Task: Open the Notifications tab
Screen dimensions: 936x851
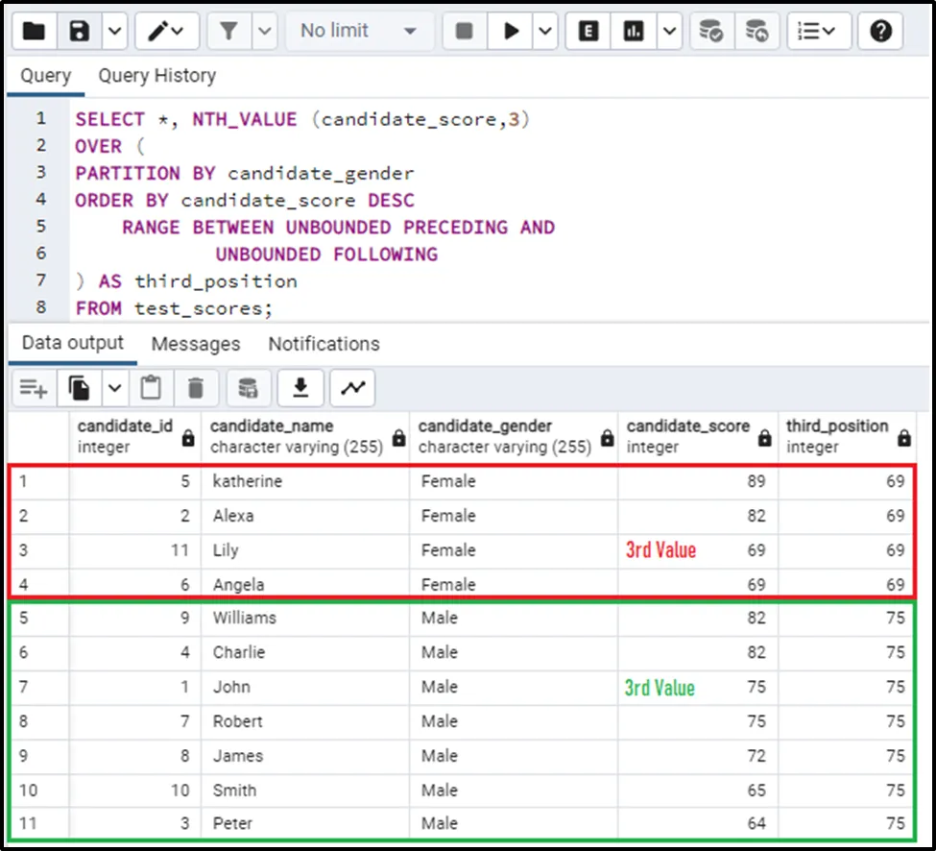Action: [324, 344]
